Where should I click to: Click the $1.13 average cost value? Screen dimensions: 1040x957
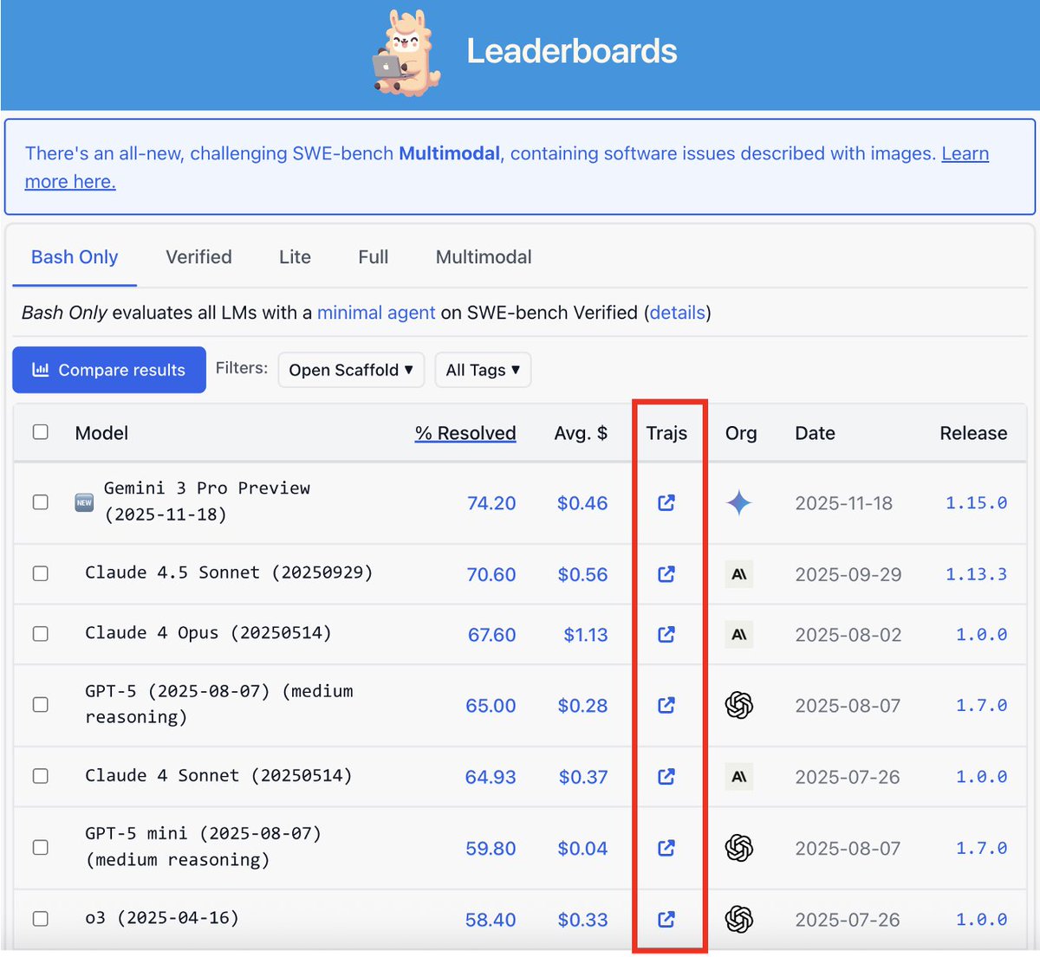(x=586, y=635)
